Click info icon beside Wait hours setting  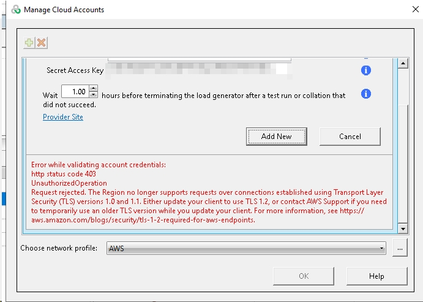tap(365, 94)
